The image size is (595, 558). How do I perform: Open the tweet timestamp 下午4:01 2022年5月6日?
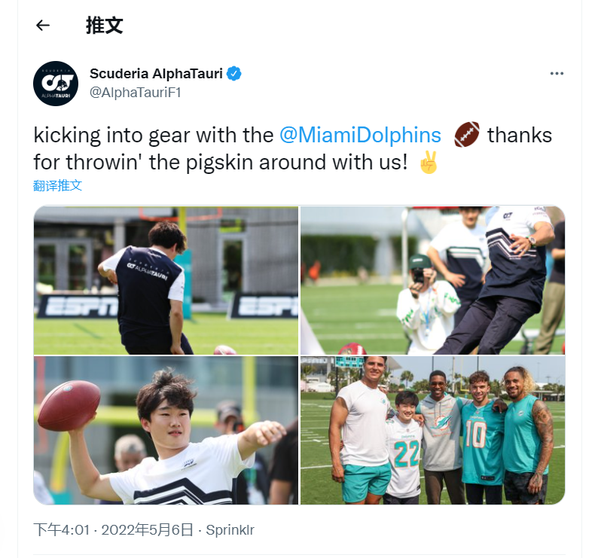114,530
